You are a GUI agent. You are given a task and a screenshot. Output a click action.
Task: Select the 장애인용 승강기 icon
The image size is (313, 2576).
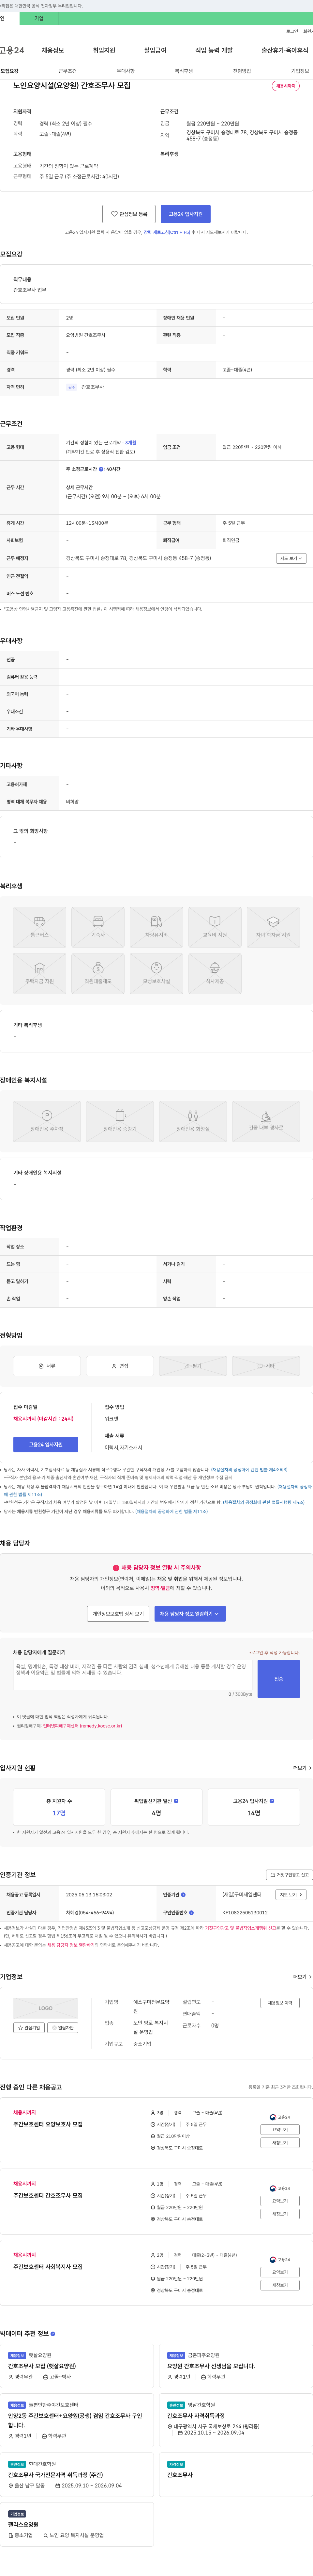(120, 1121)
